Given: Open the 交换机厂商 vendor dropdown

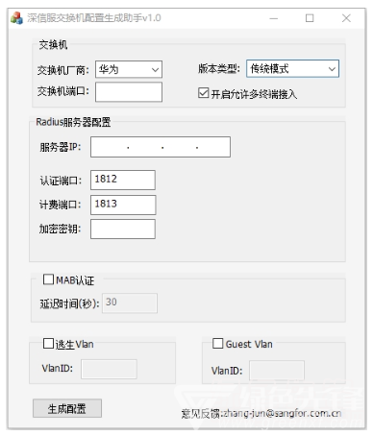Looking at the screenshot, I should [x=129, y=69].
